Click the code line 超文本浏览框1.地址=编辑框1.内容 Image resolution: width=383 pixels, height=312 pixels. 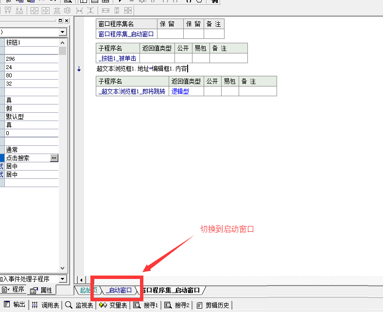[142, 69]
